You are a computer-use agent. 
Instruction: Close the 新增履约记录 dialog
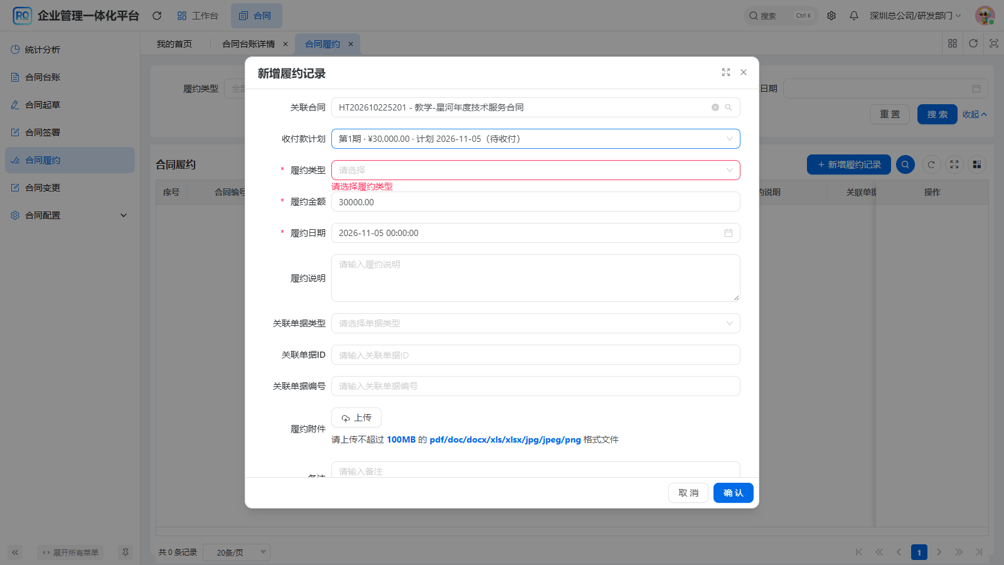click(744, 72)
